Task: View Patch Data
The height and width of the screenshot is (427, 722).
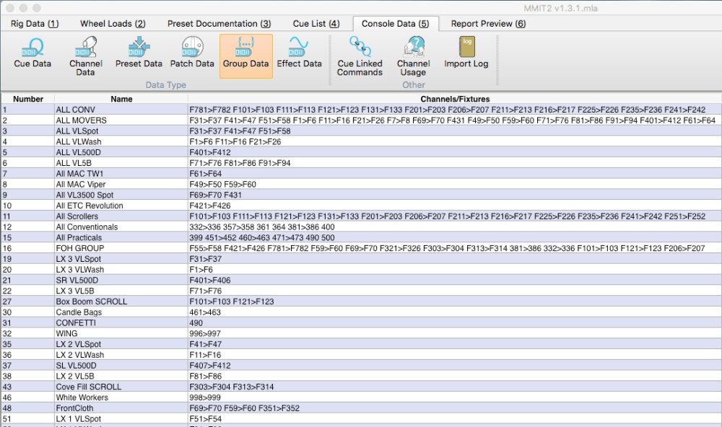Action: tap(191, 54)
